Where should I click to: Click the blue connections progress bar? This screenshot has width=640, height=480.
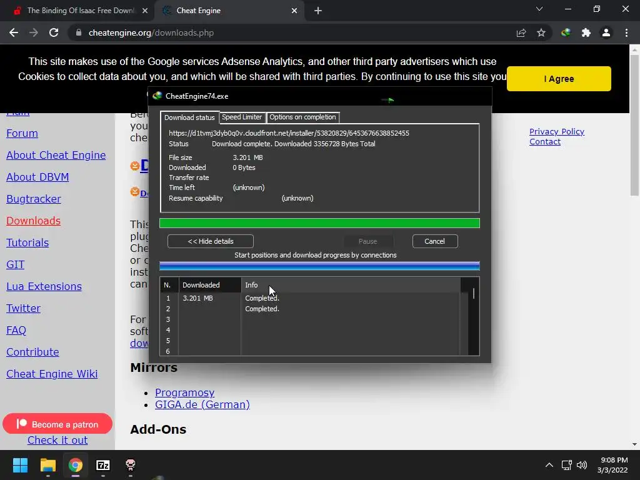click(319, 266)
